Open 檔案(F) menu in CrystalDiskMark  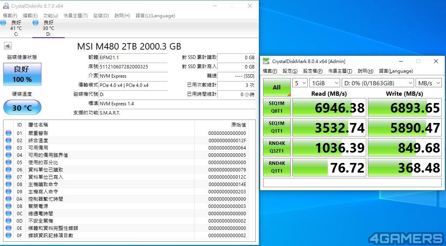270,71
